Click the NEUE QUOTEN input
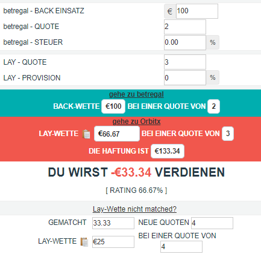 212,223
